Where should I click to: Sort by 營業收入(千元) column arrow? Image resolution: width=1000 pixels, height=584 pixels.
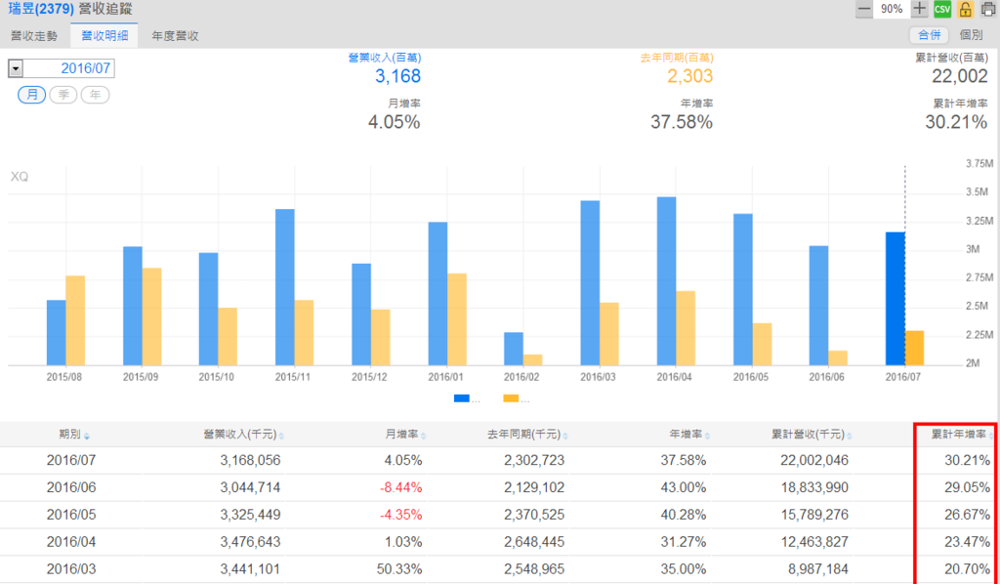tap(281, 437)
